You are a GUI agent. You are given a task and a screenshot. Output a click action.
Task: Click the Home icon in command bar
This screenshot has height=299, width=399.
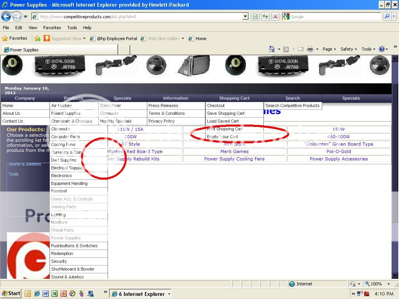click(272, 49)
